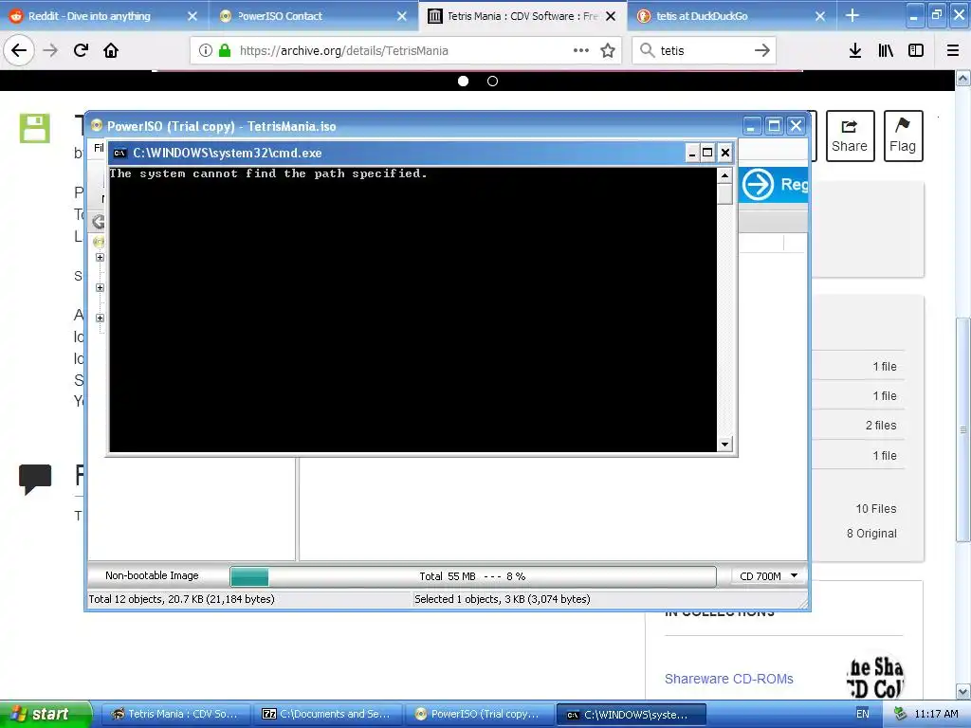Open page actions three-dot menu
971x728 pixels.
tap(581, 50)
